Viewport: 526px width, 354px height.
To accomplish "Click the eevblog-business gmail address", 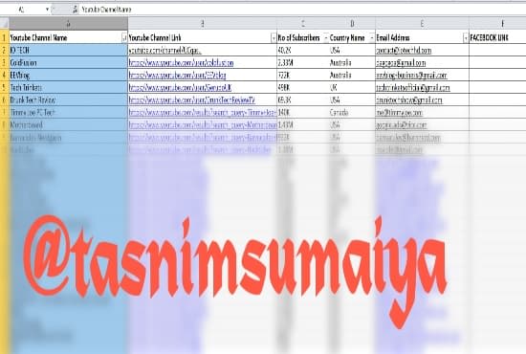I will click(411, 76).
